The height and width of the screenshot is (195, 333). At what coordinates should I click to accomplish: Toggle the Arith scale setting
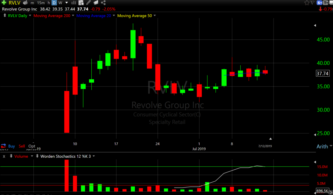pyautogui.click(x=322, y=146)
